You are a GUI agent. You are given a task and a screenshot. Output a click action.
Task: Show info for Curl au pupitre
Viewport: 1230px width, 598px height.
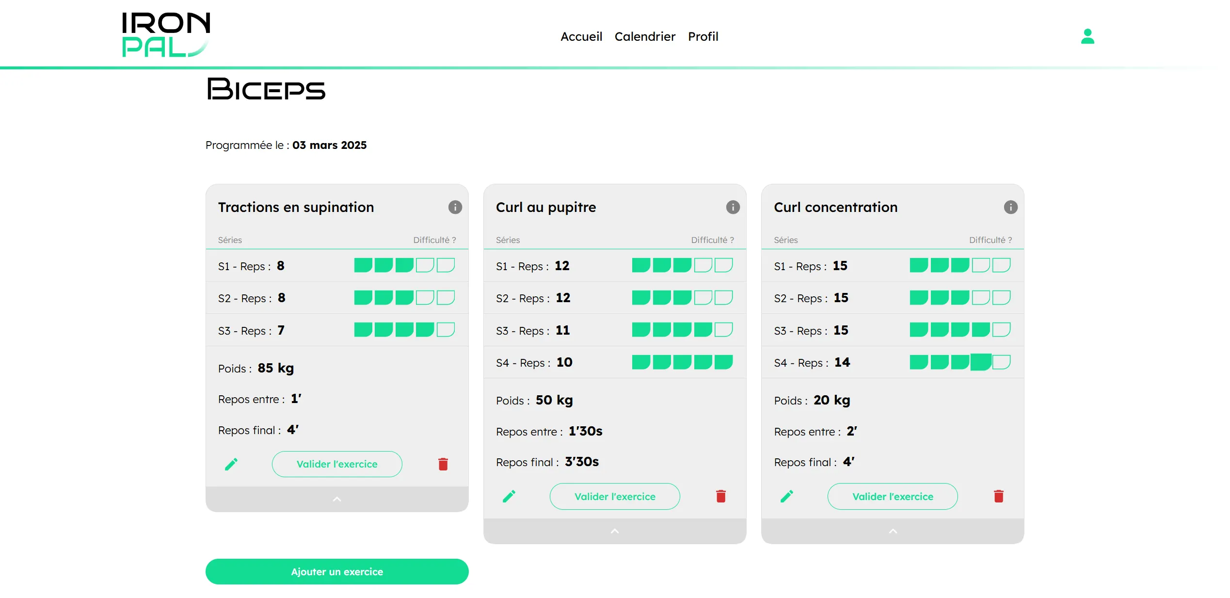coord(733,207)
